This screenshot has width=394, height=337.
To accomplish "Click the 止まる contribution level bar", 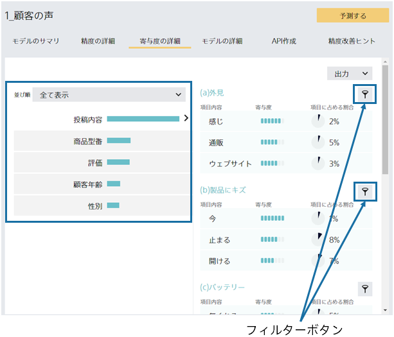I will point(273,239).
